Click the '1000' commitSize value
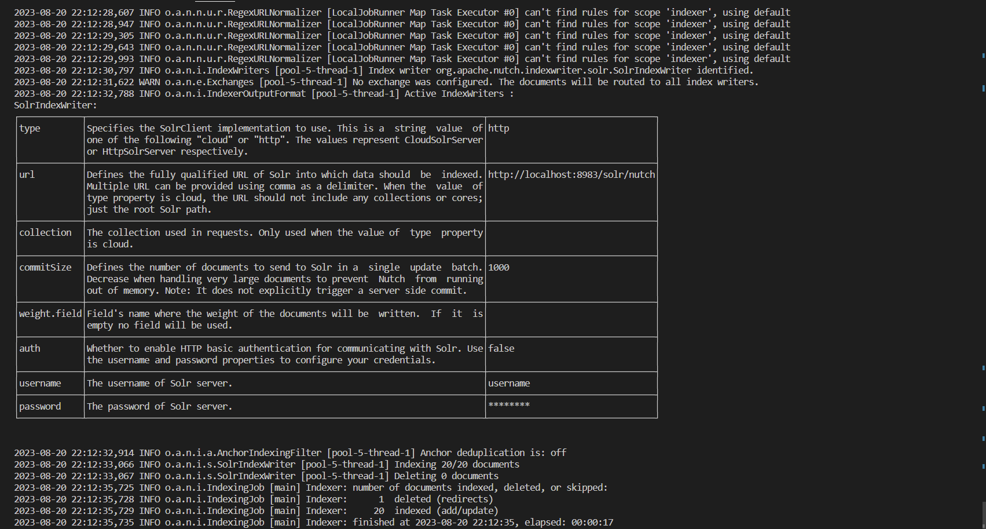The width and height of the screenshot is (986, 529). 499,267
